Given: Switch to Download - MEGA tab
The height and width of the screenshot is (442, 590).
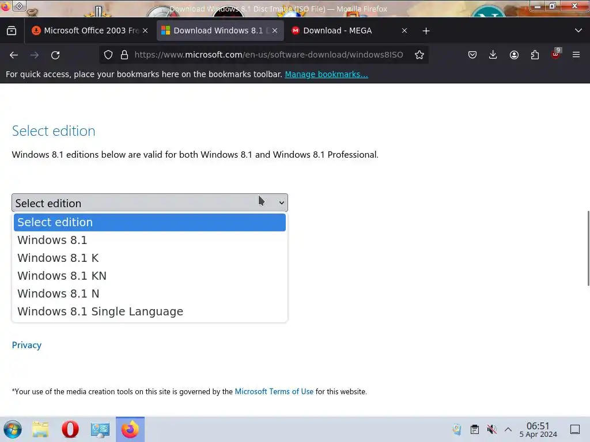Looking at the screenshot, I should [x=349, y=31].
